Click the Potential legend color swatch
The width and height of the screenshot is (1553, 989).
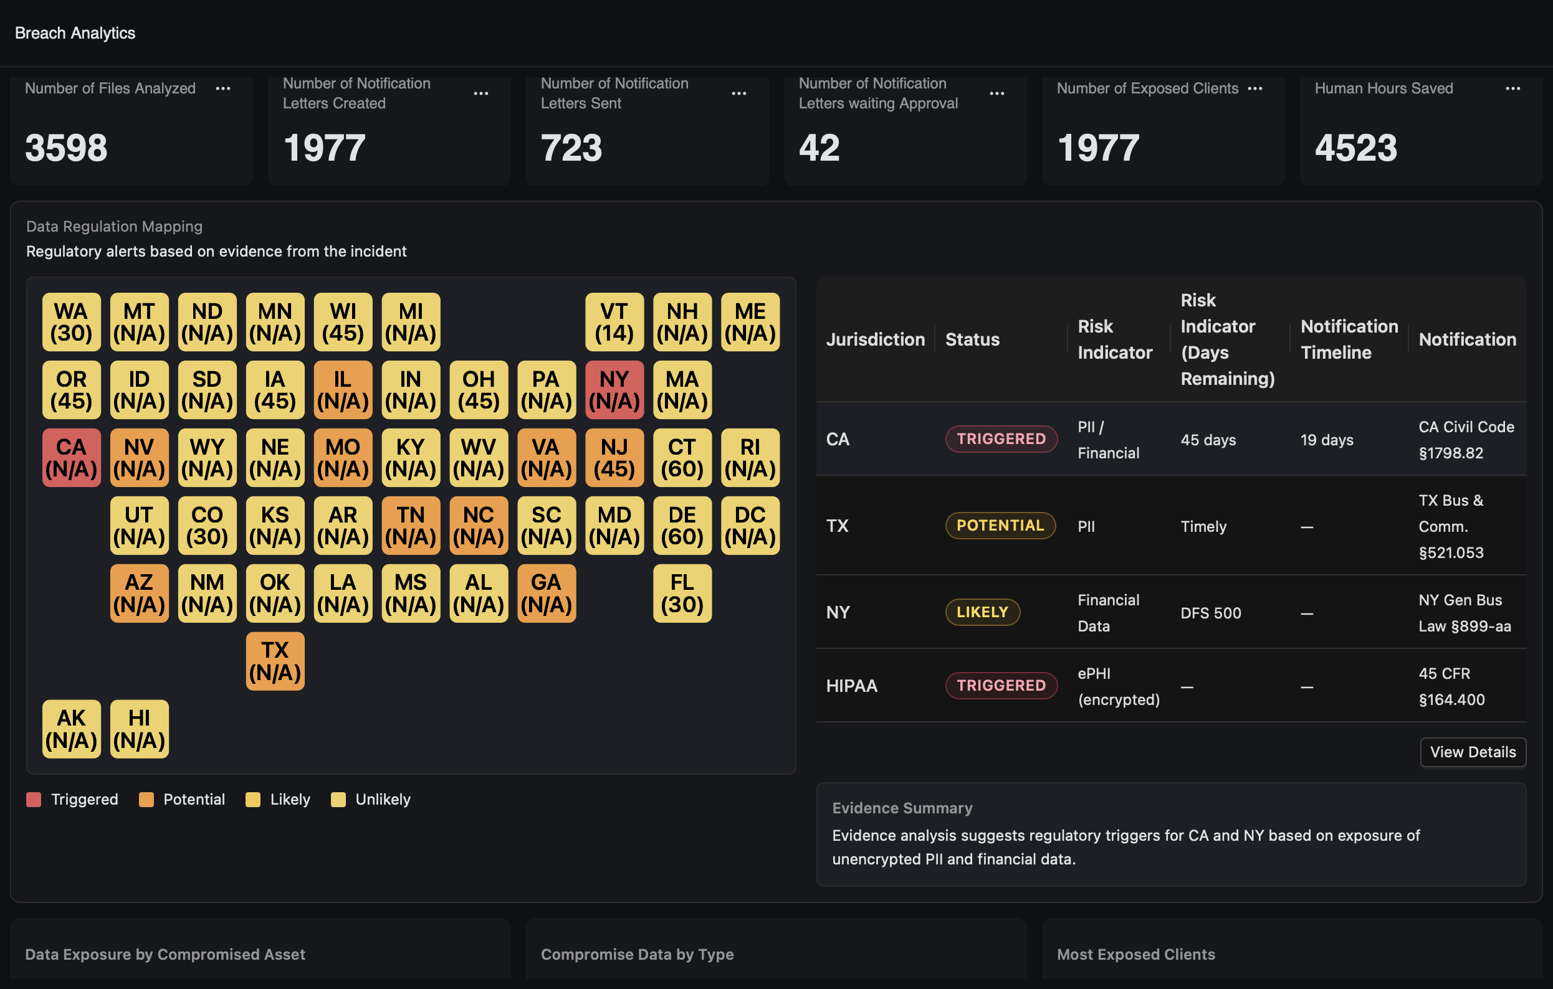146,800
